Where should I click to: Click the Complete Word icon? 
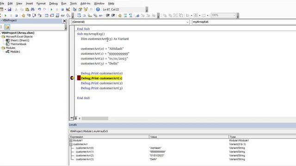101,15
